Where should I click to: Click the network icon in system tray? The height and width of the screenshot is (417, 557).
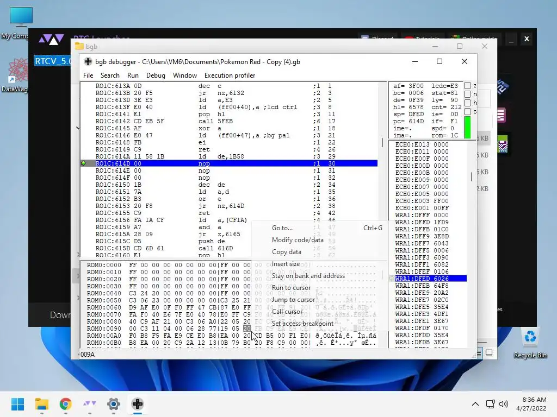[x=491, y=404]
